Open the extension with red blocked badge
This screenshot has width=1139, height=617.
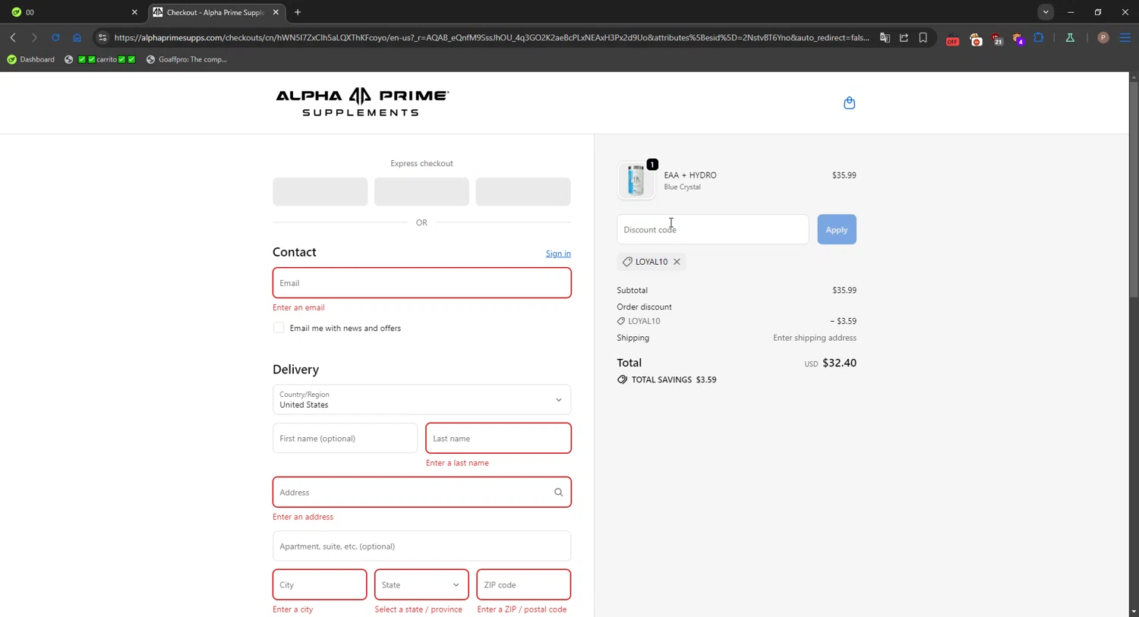(976, 39)
